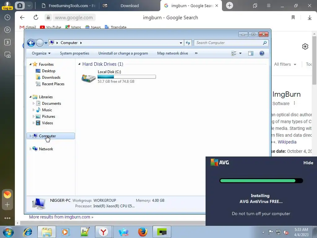The height and width of the screenshot is (238, 317).
Task: Open Windows Media Player from taskbar
Action: [65, 232]
